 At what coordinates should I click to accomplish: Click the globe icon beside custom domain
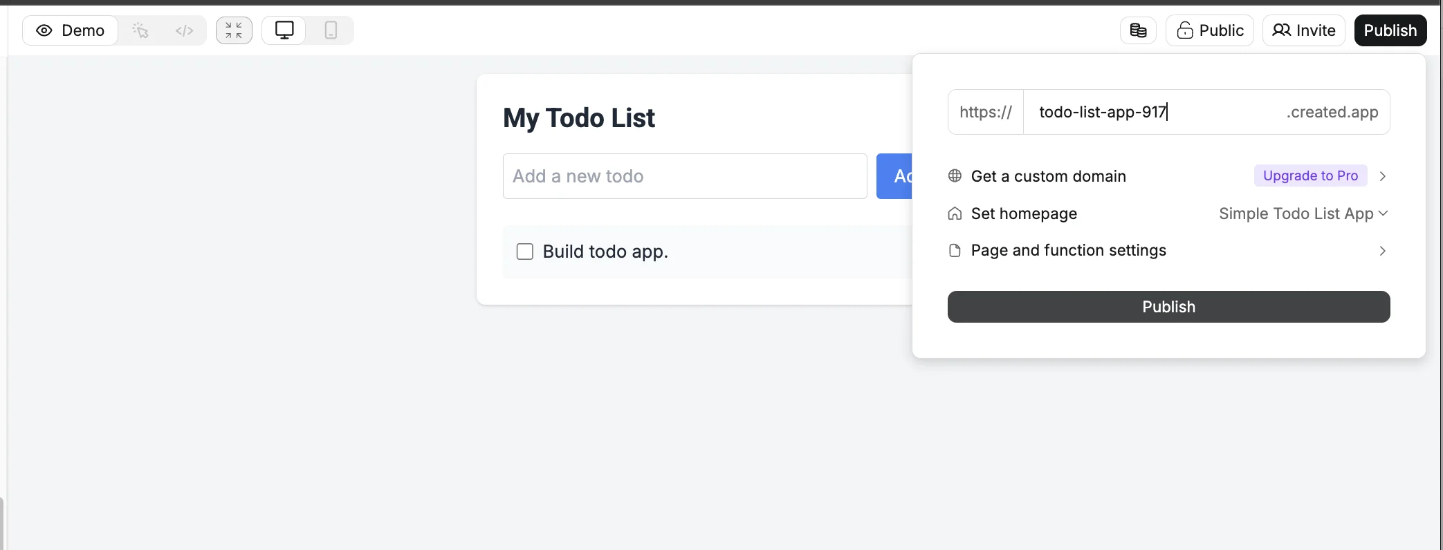955,176
